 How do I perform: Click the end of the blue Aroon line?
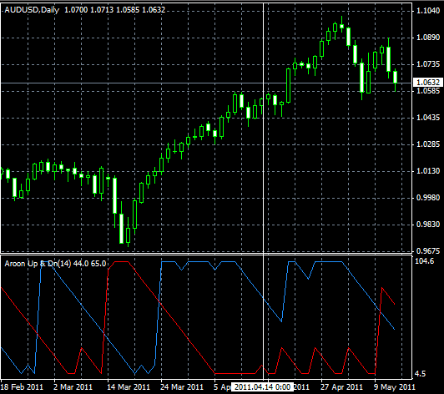pyautogui.click(x=395, y=329)
